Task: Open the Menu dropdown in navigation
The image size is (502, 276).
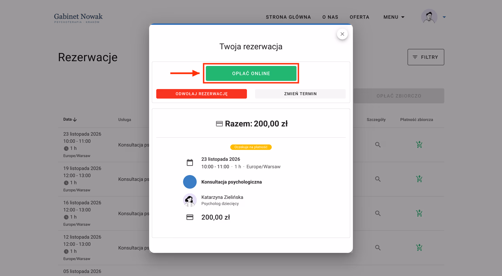Action: point(394,17)
